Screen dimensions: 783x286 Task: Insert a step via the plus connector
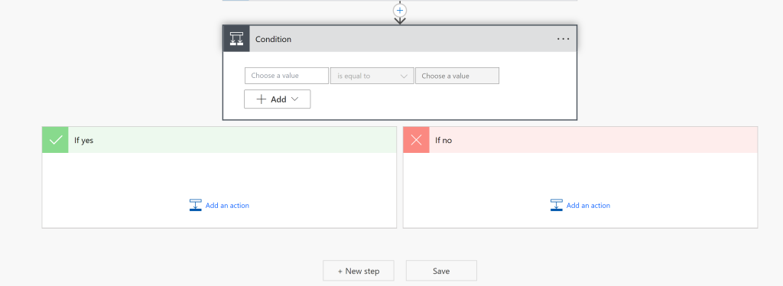[399, 10]
